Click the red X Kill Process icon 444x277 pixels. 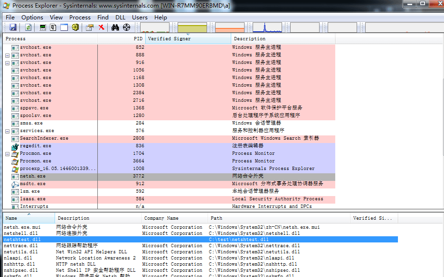pos(101,27)
